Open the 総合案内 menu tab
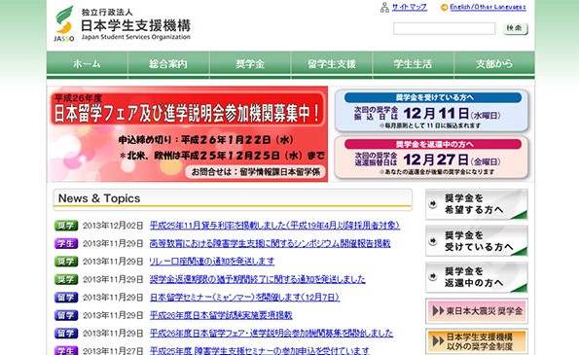 (168, 64)
